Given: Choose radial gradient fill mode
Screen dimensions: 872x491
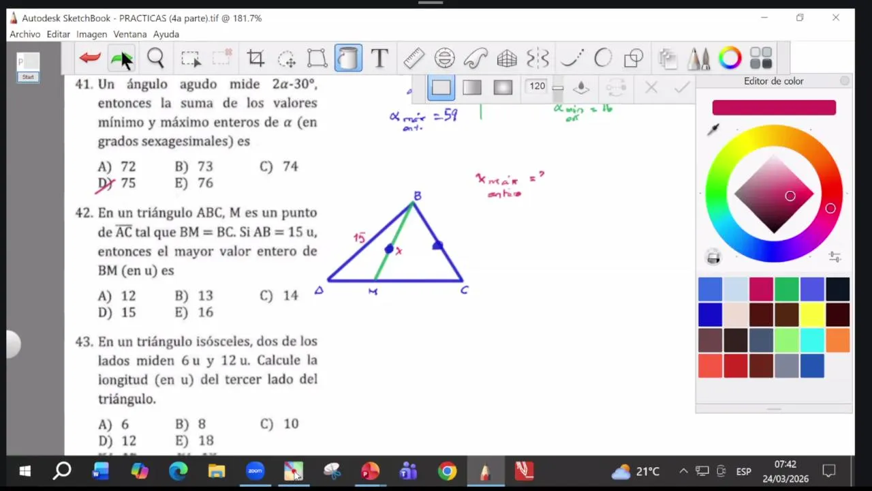Looking at the screenshot, I should (503, 87).
